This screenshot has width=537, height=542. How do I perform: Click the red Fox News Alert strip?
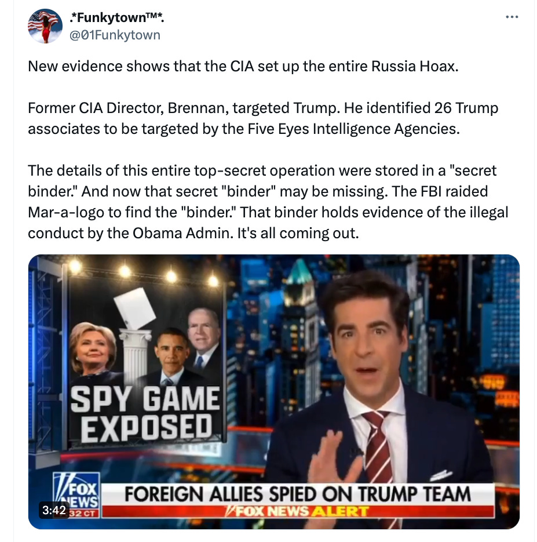298,511
